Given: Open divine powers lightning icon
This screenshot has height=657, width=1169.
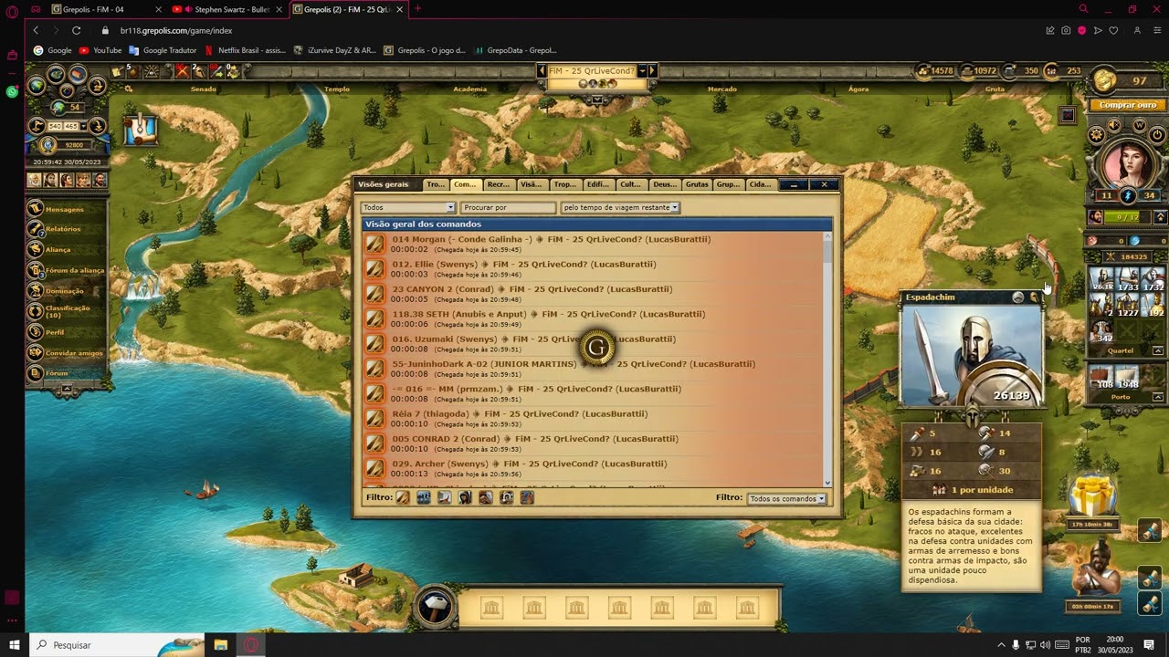Looking at the screenshot, I should (x=1127, y=195).
